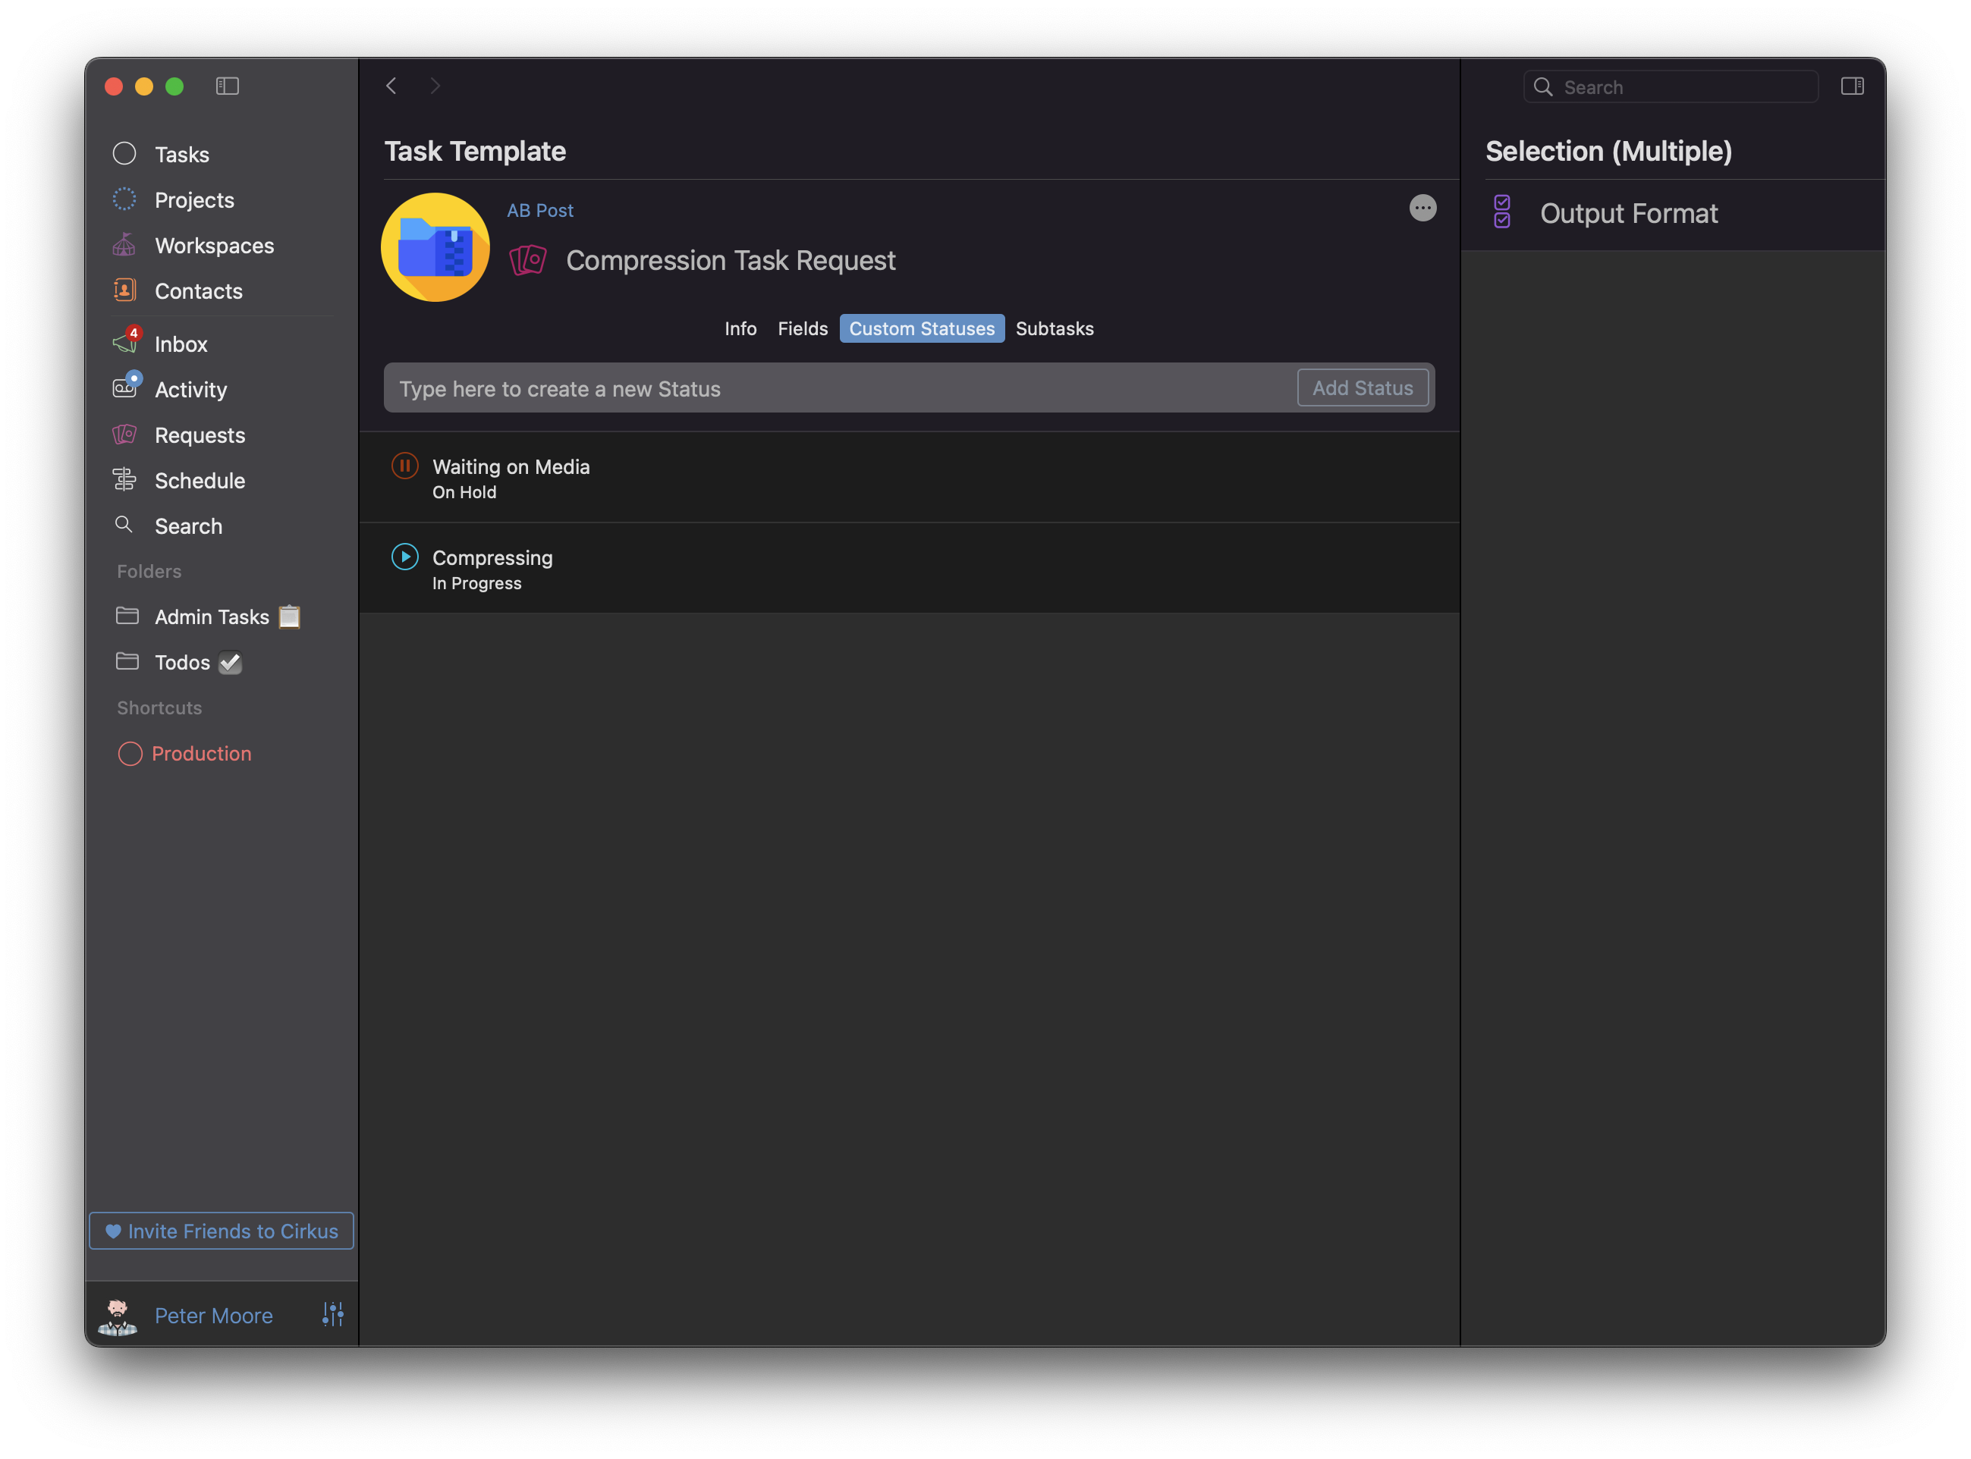Open the ellipsis more options menu

click(1422, 209)
